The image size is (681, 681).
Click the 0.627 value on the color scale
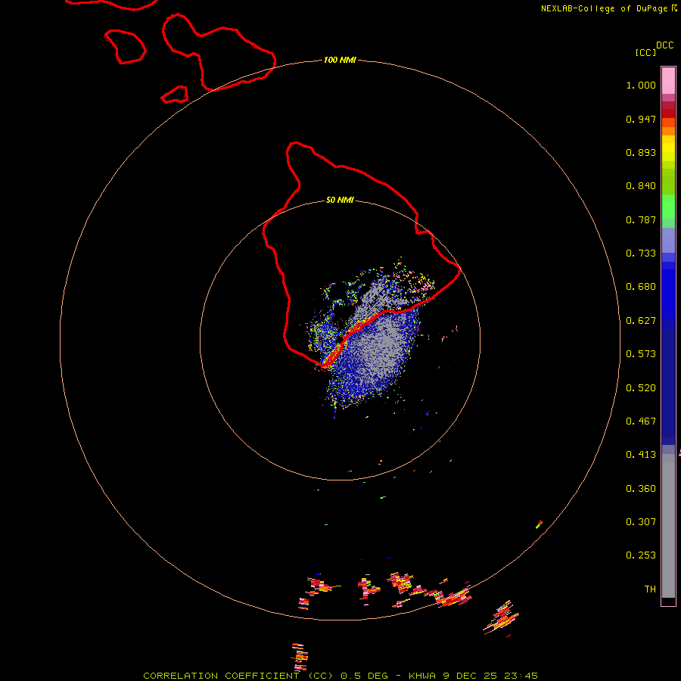[641, 321]
